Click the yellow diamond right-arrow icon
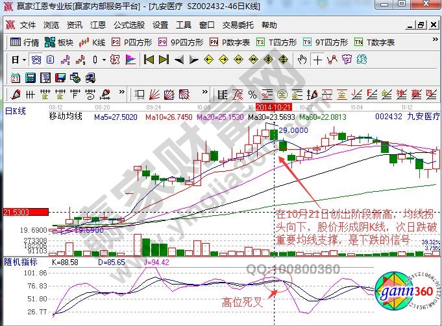Screen dimensions: 442x326 coord(223,60)
